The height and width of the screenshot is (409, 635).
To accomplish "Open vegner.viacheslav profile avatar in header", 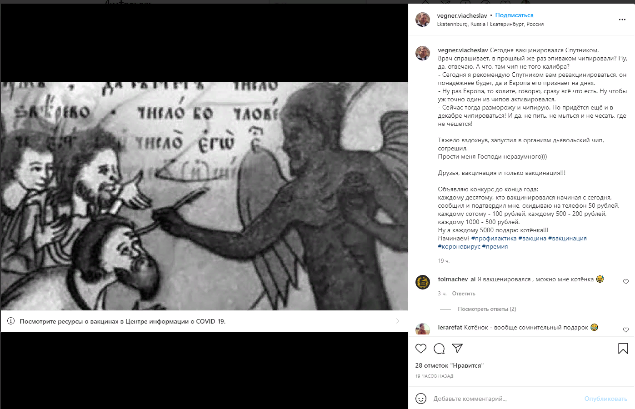I will click(x=423, y=20).
